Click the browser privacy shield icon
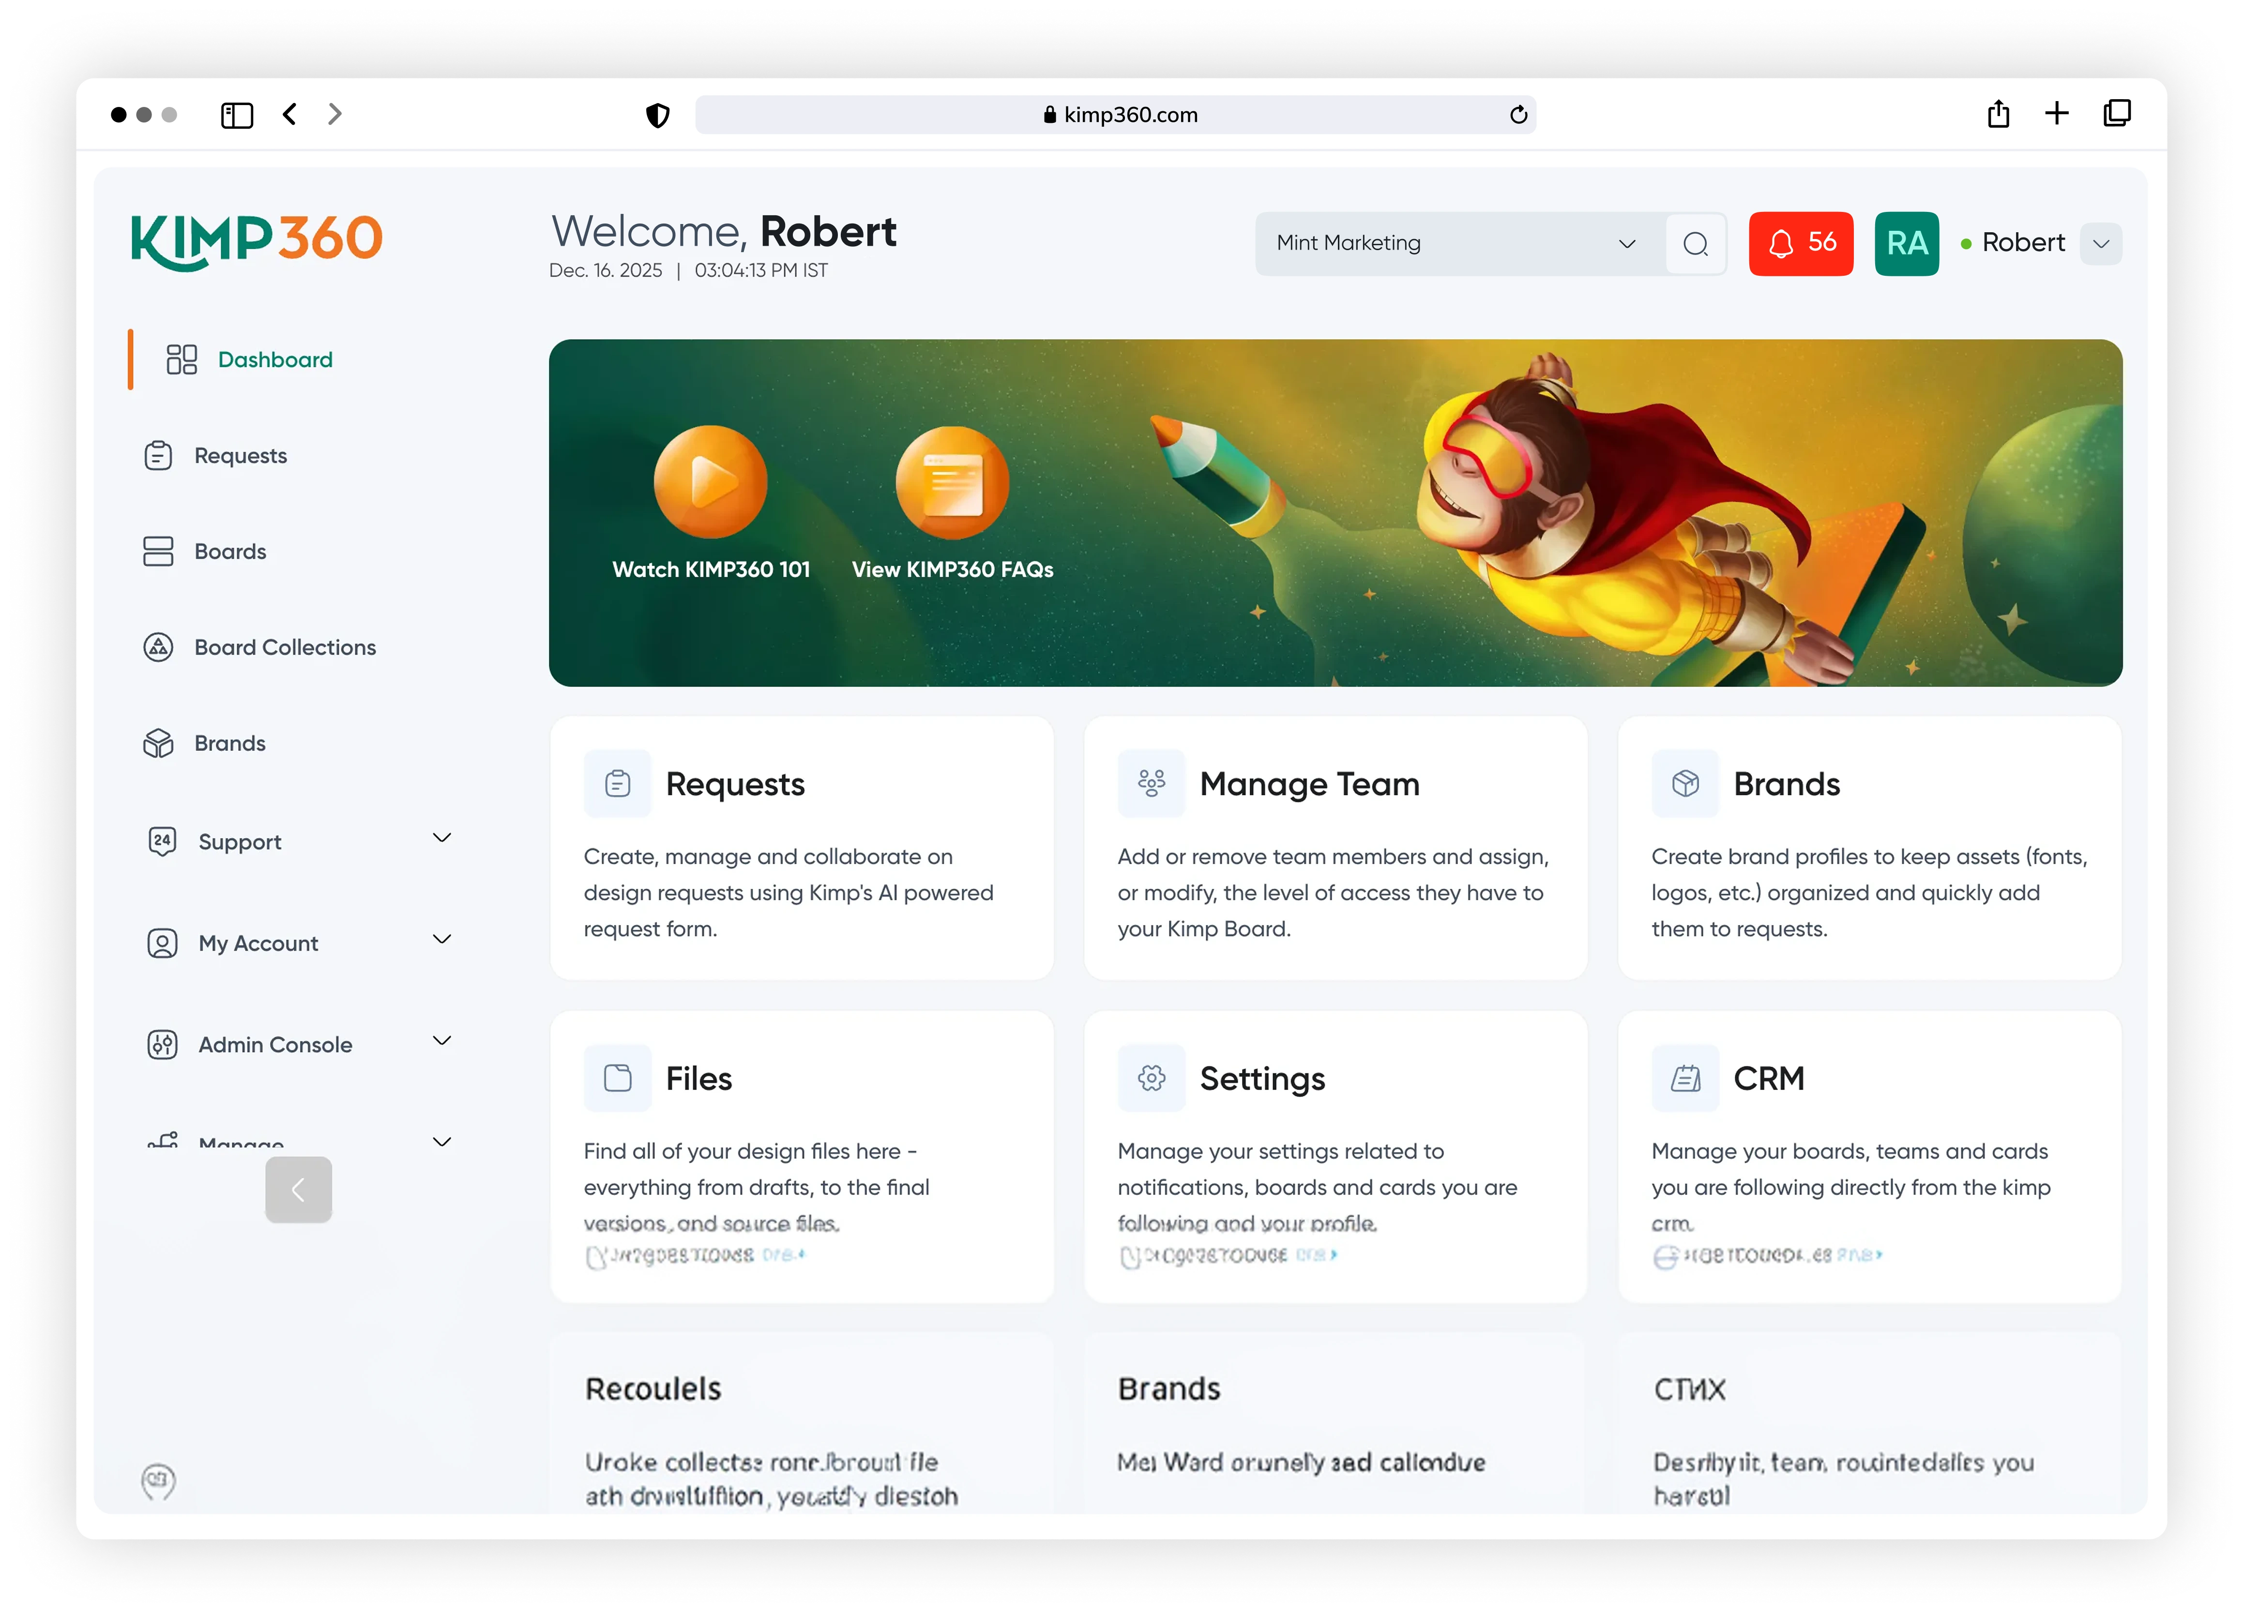 pyautogui.click(x=657, y=115)
